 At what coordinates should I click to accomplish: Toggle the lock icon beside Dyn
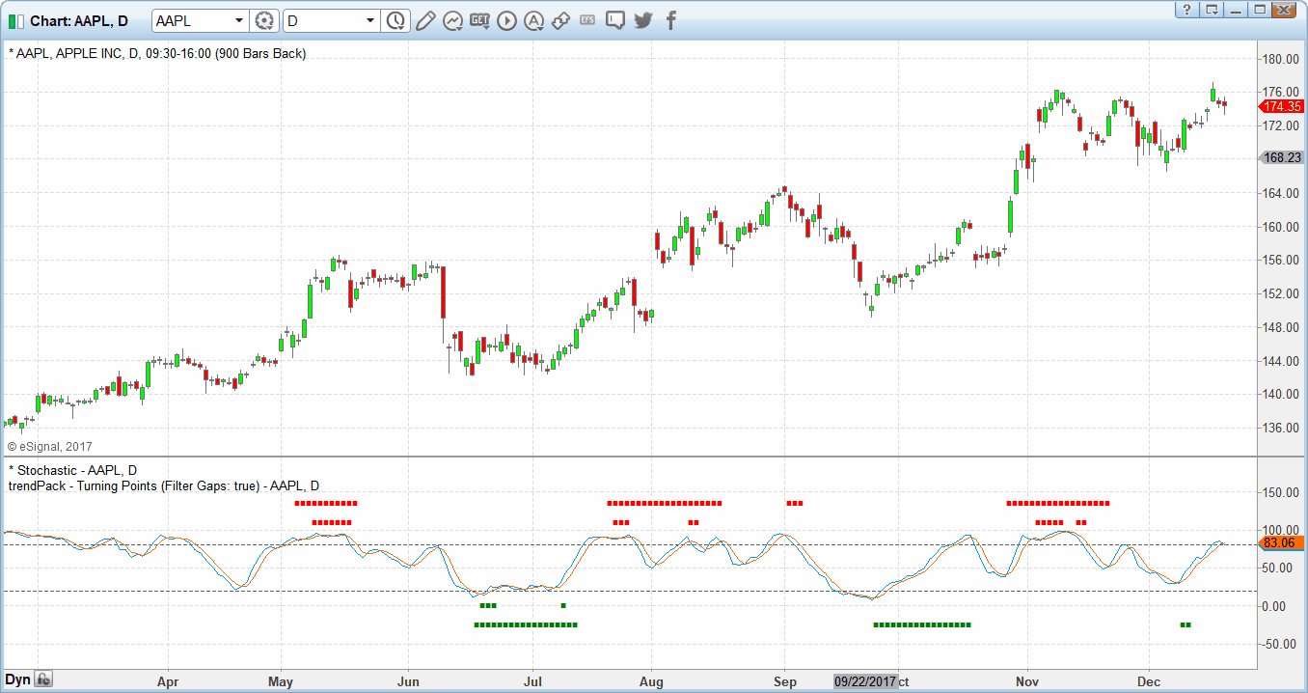[43, 679]
